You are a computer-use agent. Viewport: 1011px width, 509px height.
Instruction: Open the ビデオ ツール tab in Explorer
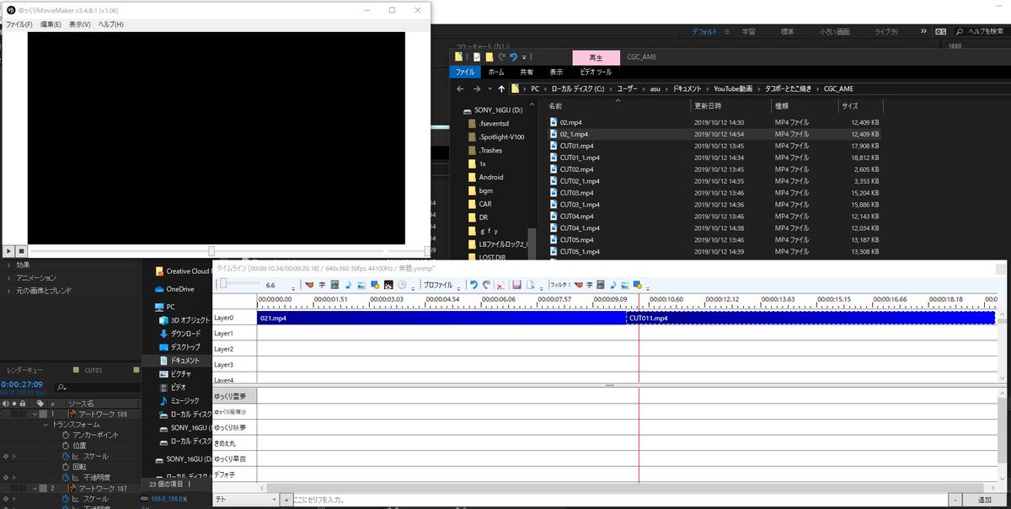pyautogui.click(x=596, y=72)
